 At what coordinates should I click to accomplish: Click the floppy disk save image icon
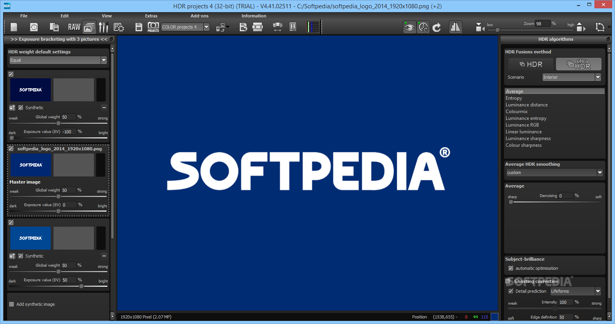click(139, 27)
